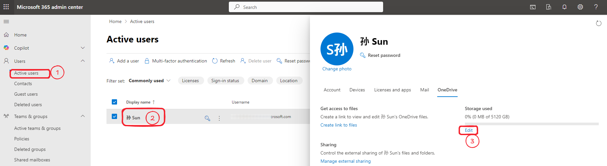Click the Cloud Shell icon in header
607x166 pixels.
(532, 7)
